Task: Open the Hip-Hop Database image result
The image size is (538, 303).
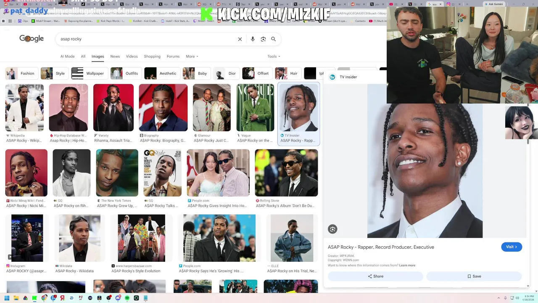Action: [x=69, y=108]
